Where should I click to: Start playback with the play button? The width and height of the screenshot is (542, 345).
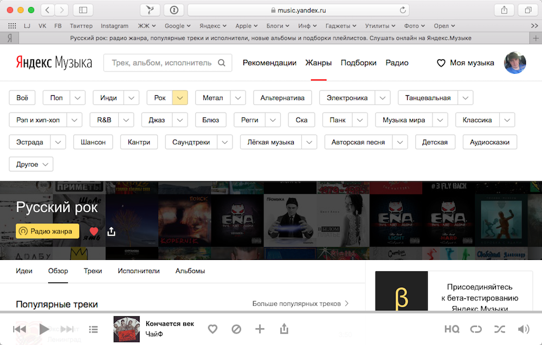(x=44, y=329)
